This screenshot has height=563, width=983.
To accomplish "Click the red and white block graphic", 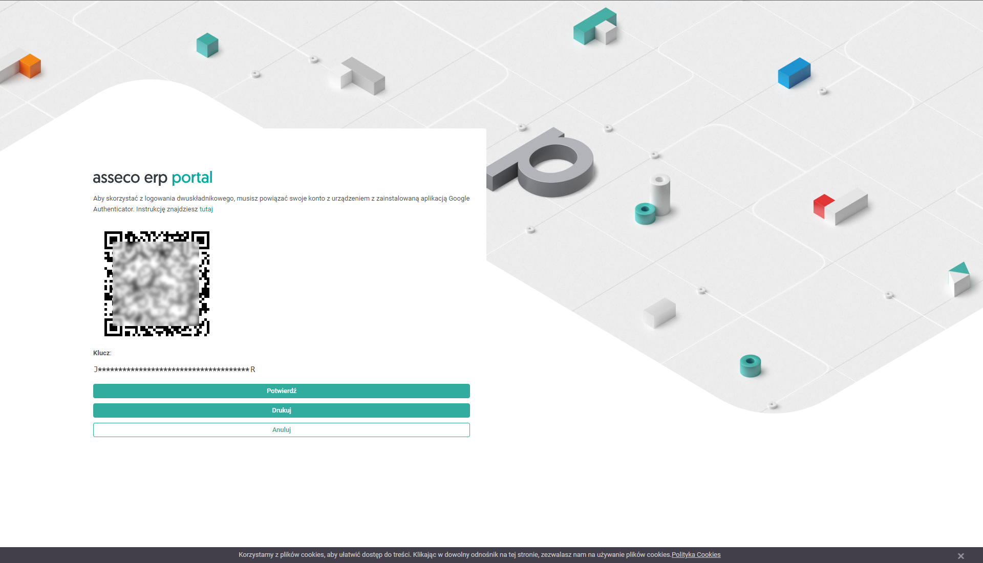I will point(840,207).
